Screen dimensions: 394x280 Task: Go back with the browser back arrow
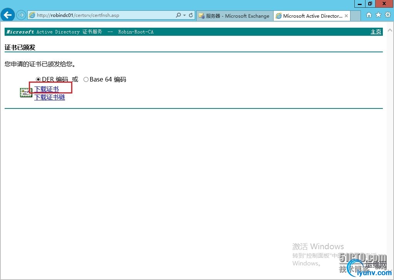click(8, 15)
